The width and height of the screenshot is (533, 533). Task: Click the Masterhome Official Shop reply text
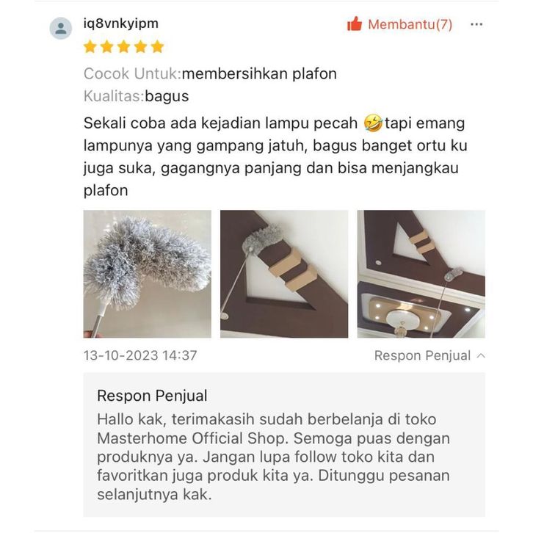(x=273, y=457)
